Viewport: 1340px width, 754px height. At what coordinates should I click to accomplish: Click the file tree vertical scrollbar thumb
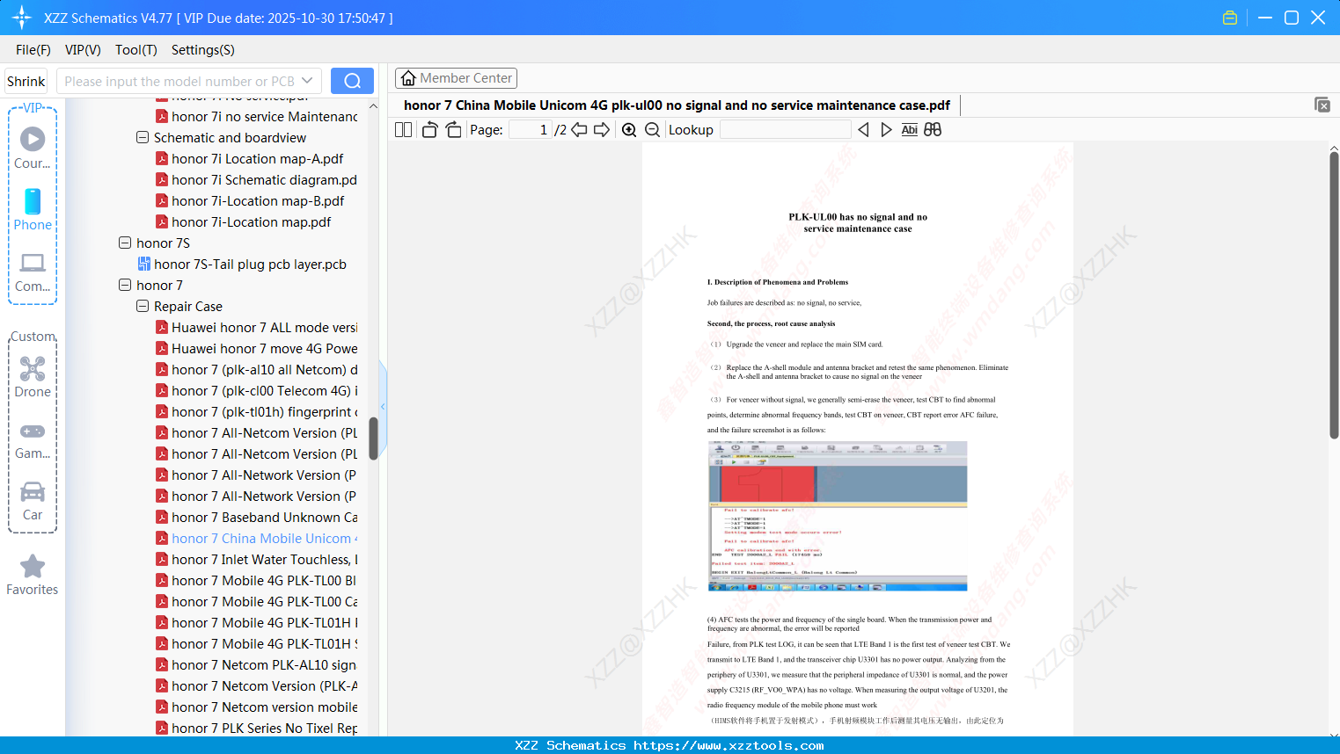pos(373,439)
